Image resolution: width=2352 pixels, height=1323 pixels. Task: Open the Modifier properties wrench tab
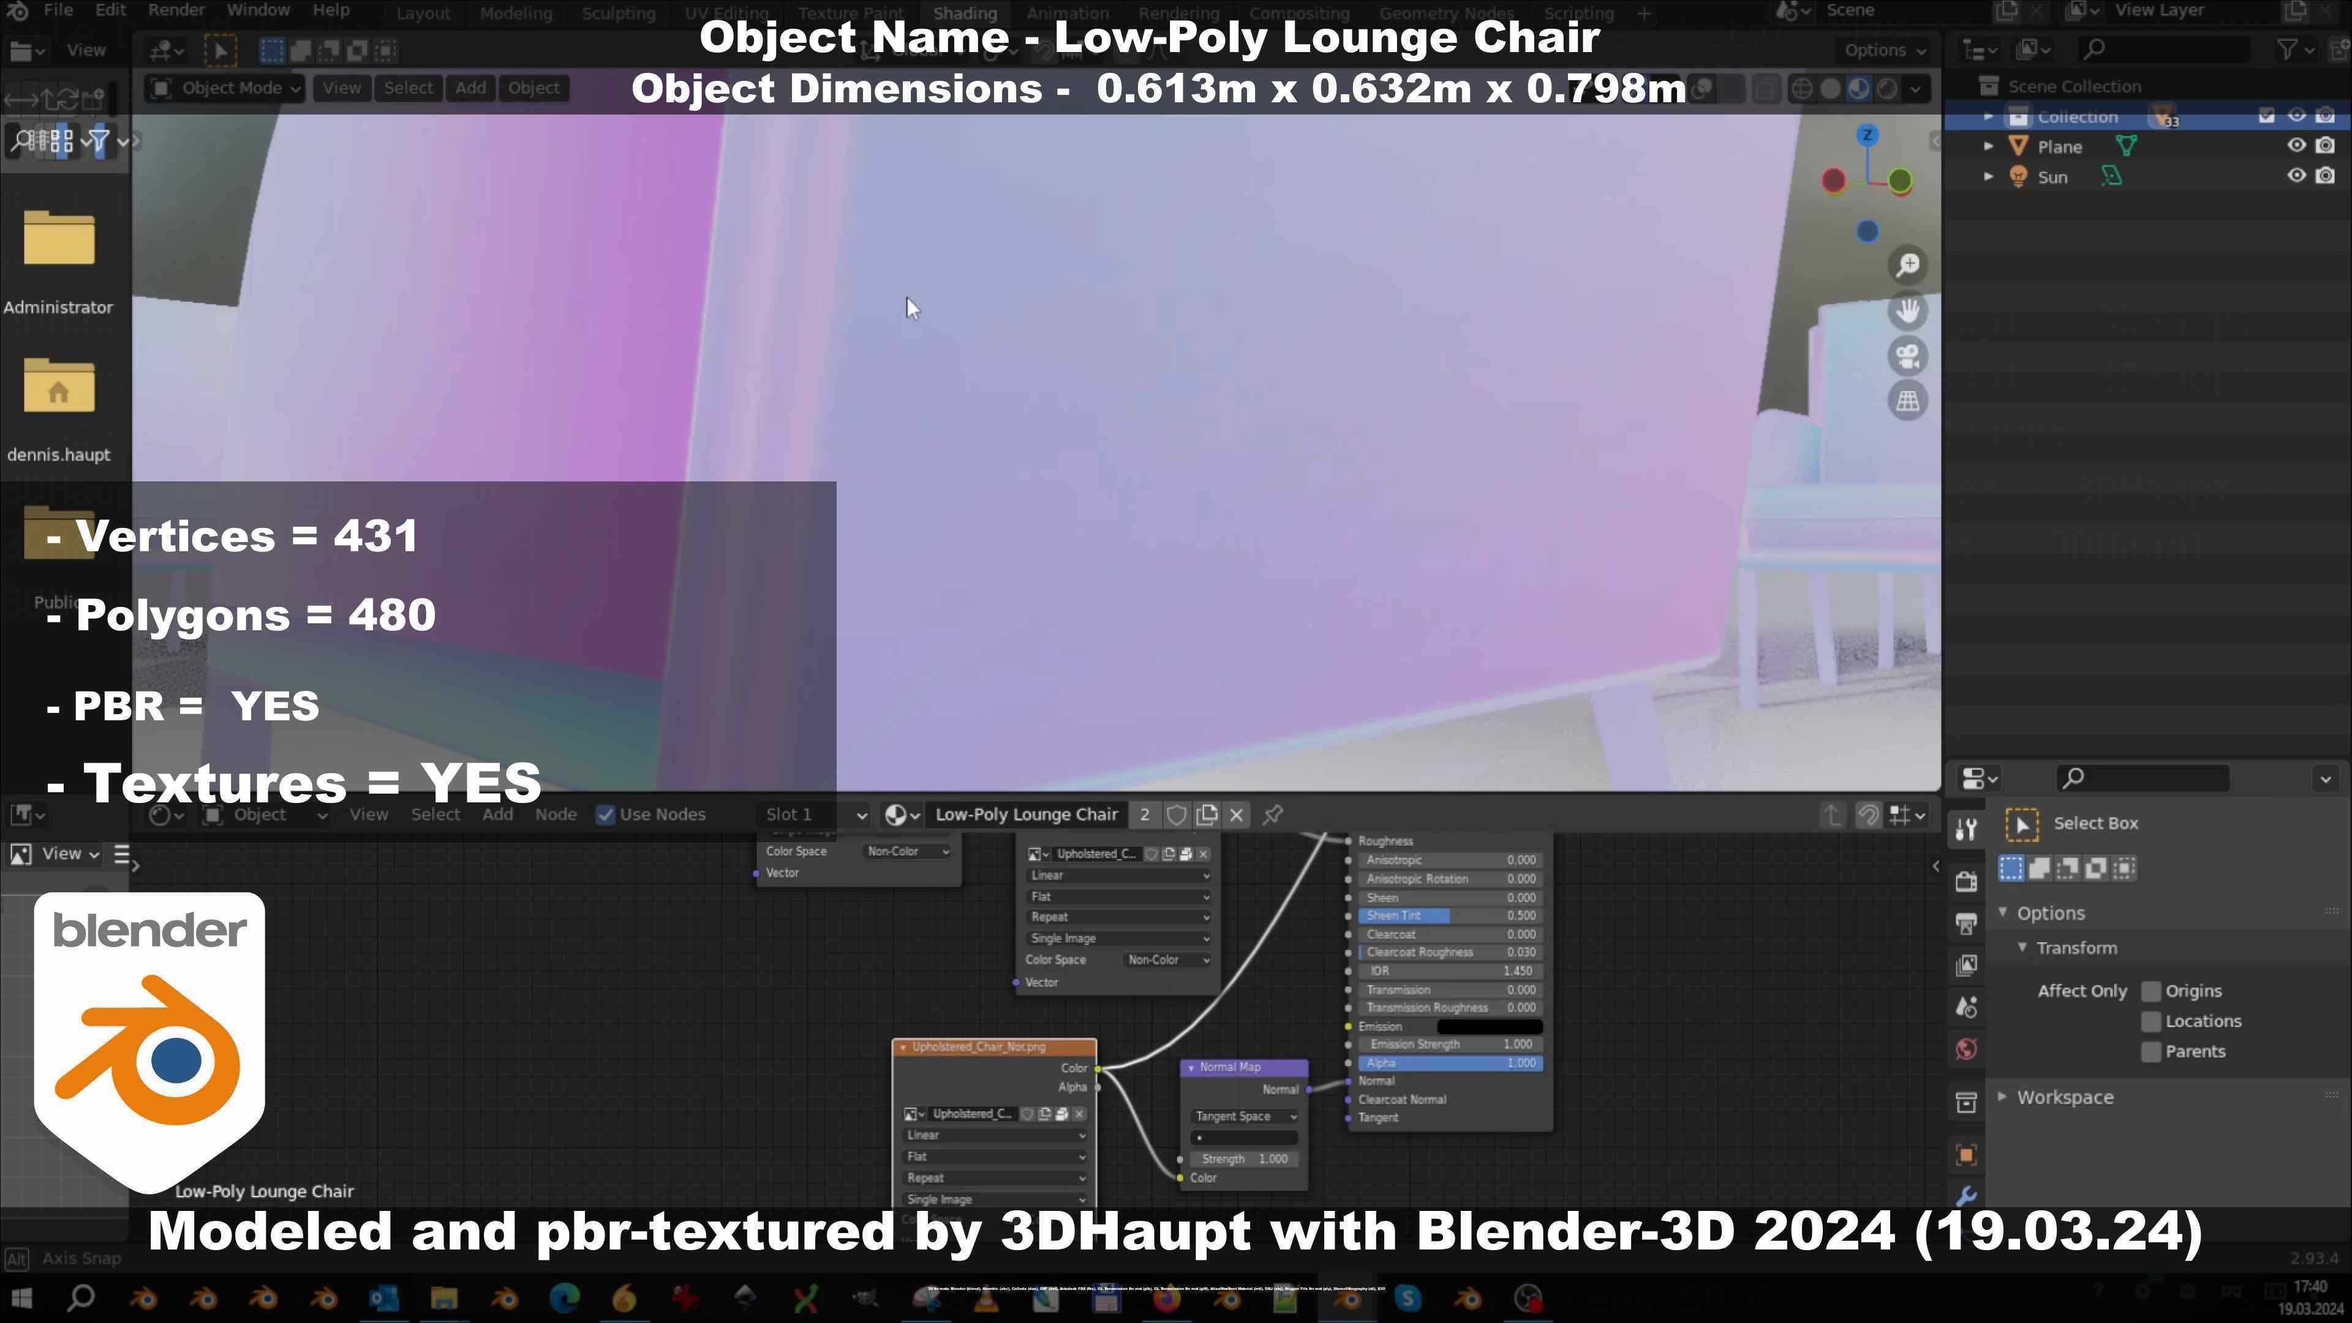tap(1966, 1195)
